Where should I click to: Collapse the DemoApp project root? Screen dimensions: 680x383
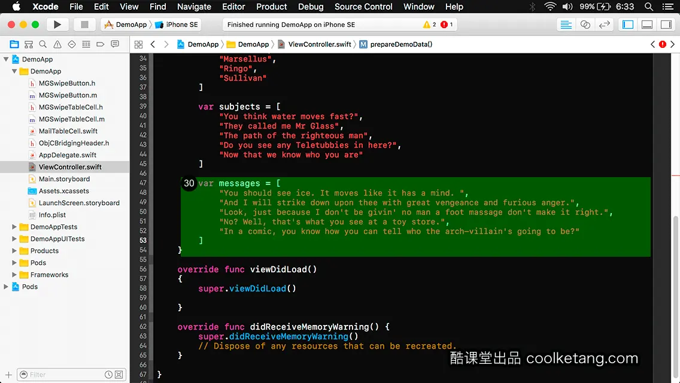tap(6, 59)
